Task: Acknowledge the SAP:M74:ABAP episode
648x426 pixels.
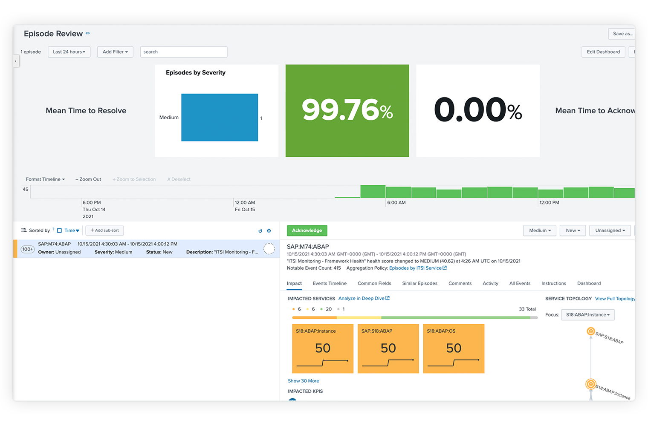Action: (x=307, y=230)
